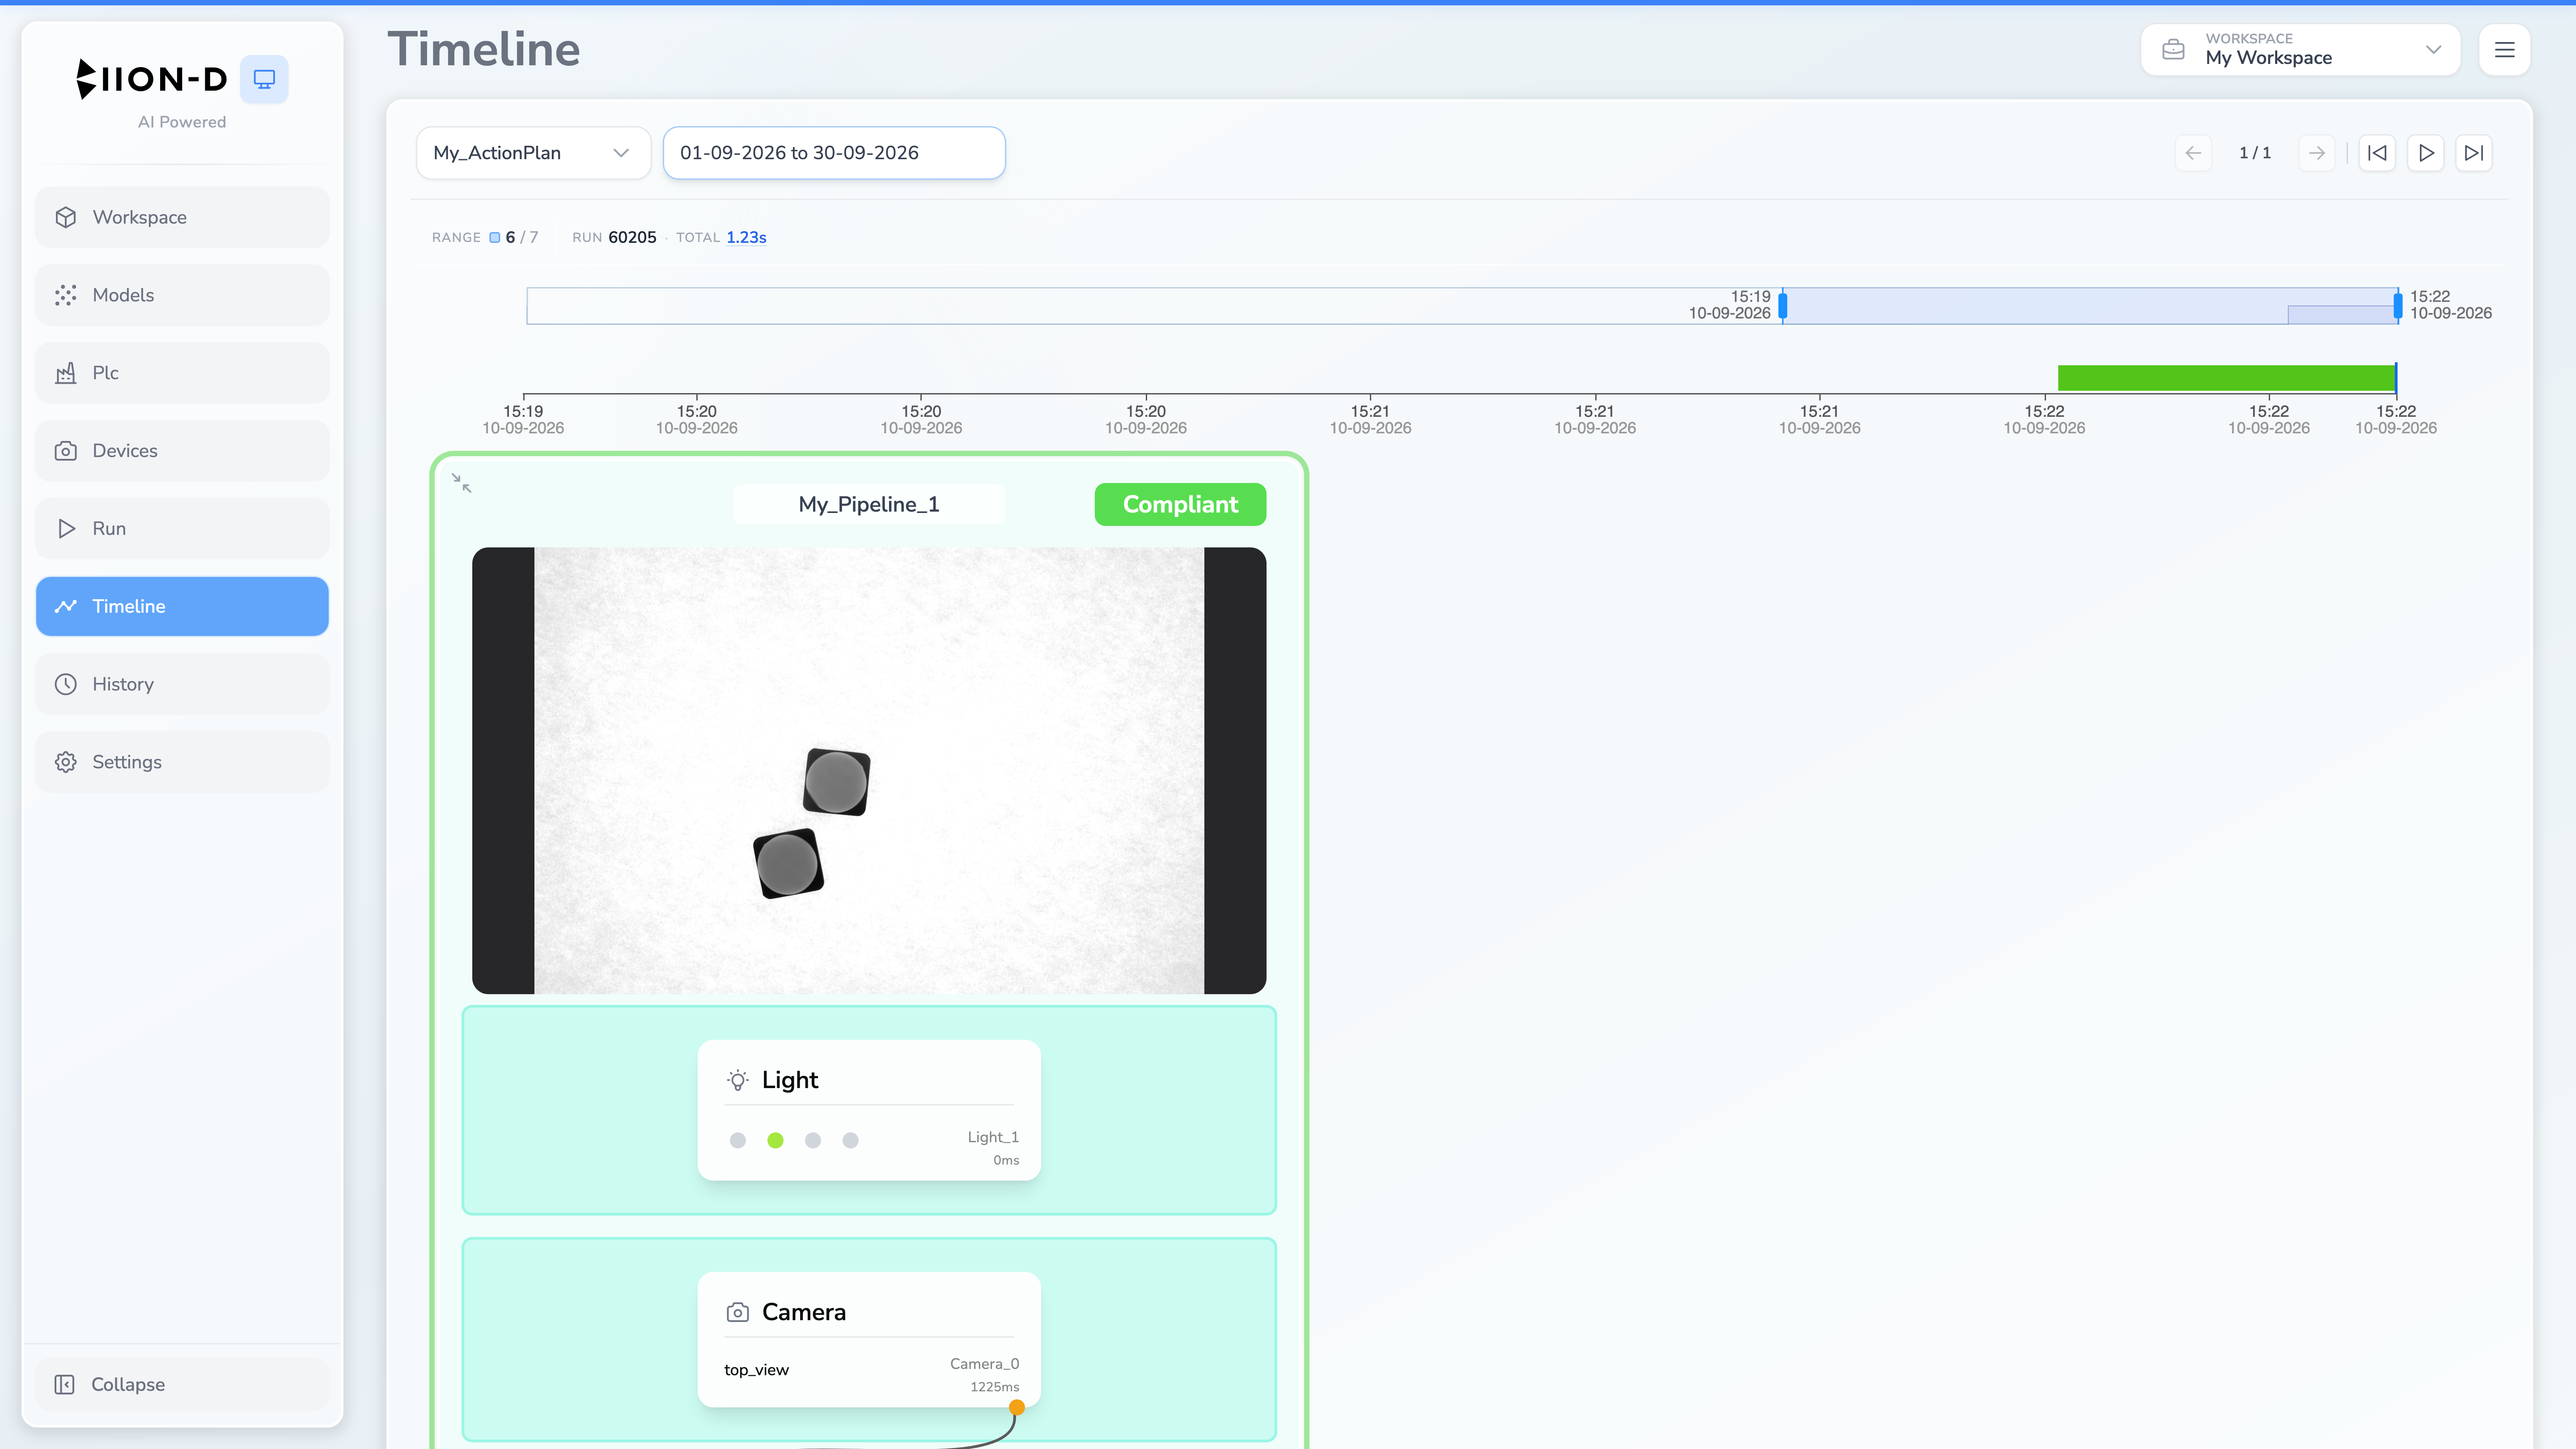Open the hamburger menu
Screen dimensions: 2576x1449
2504,50
